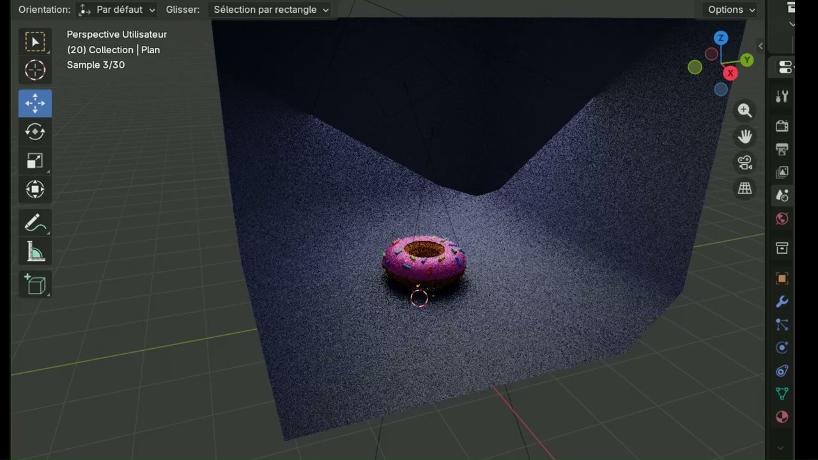Image resolution: width=818 pixels, height=460 pixels.
Task: Toggle perspective/orthographic view grid icon
Action: [x=745, y=189]
